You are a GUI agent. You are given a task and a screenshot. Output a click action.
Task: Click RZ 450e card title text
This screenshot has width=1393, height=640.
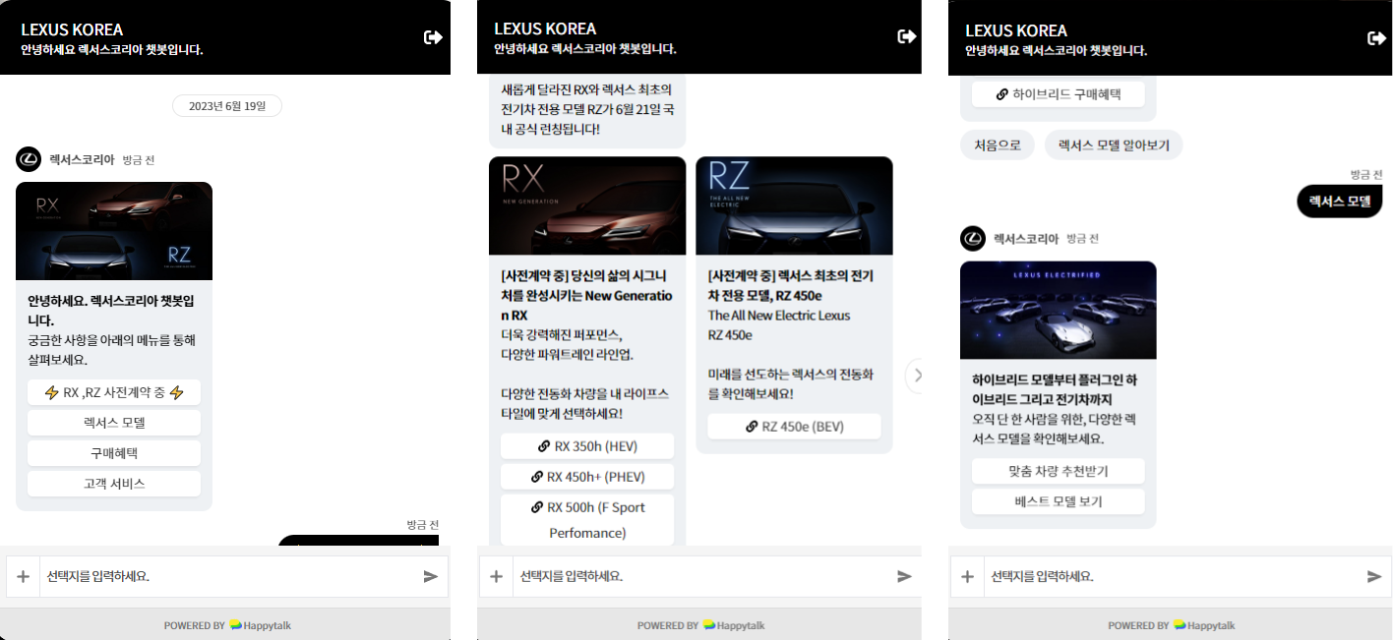[790, 285]
